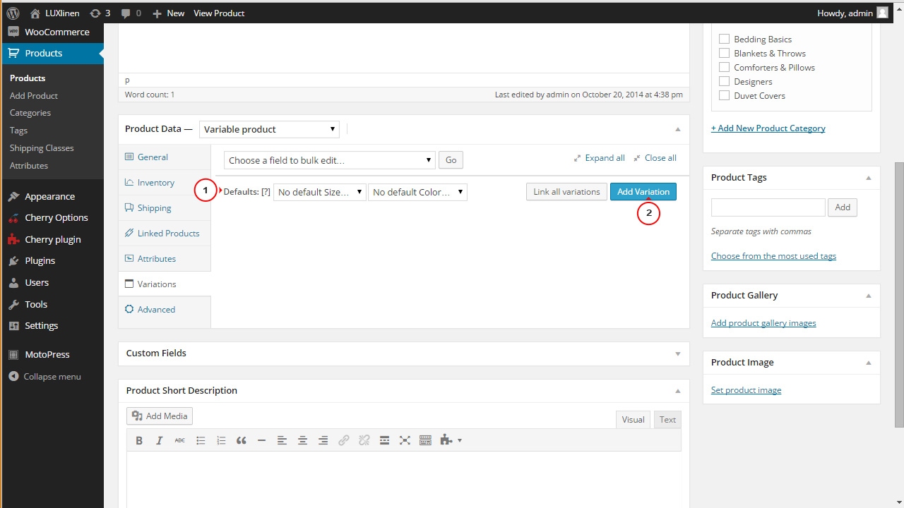The width and height of the screenshot is (904, 508).
Task: Apply Strikethrough formatting in editor
Action: tap(179, 440)
